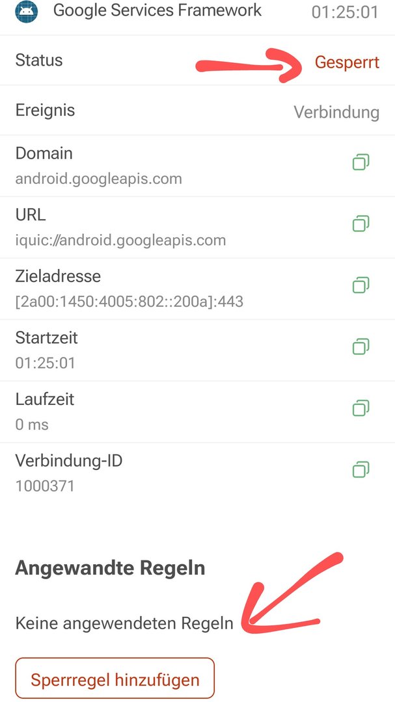This screenshot has width=395, height=702.
Task: Click the Status row label
Action: [x=39, y=60]
